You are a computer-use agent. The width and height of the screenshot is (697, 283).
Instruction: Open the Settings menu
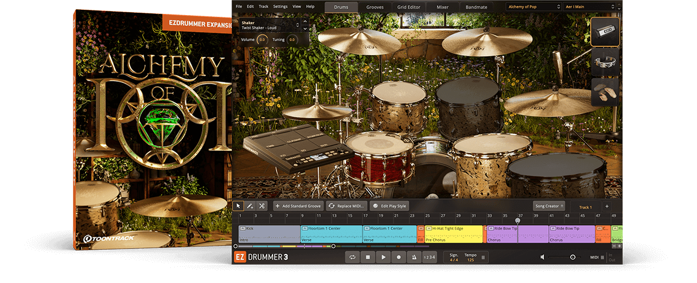[x=280, y=6]
